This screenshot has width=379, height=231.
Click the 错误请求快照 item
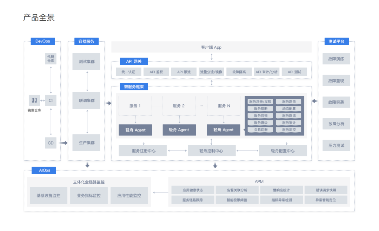[x=326, y=190]
